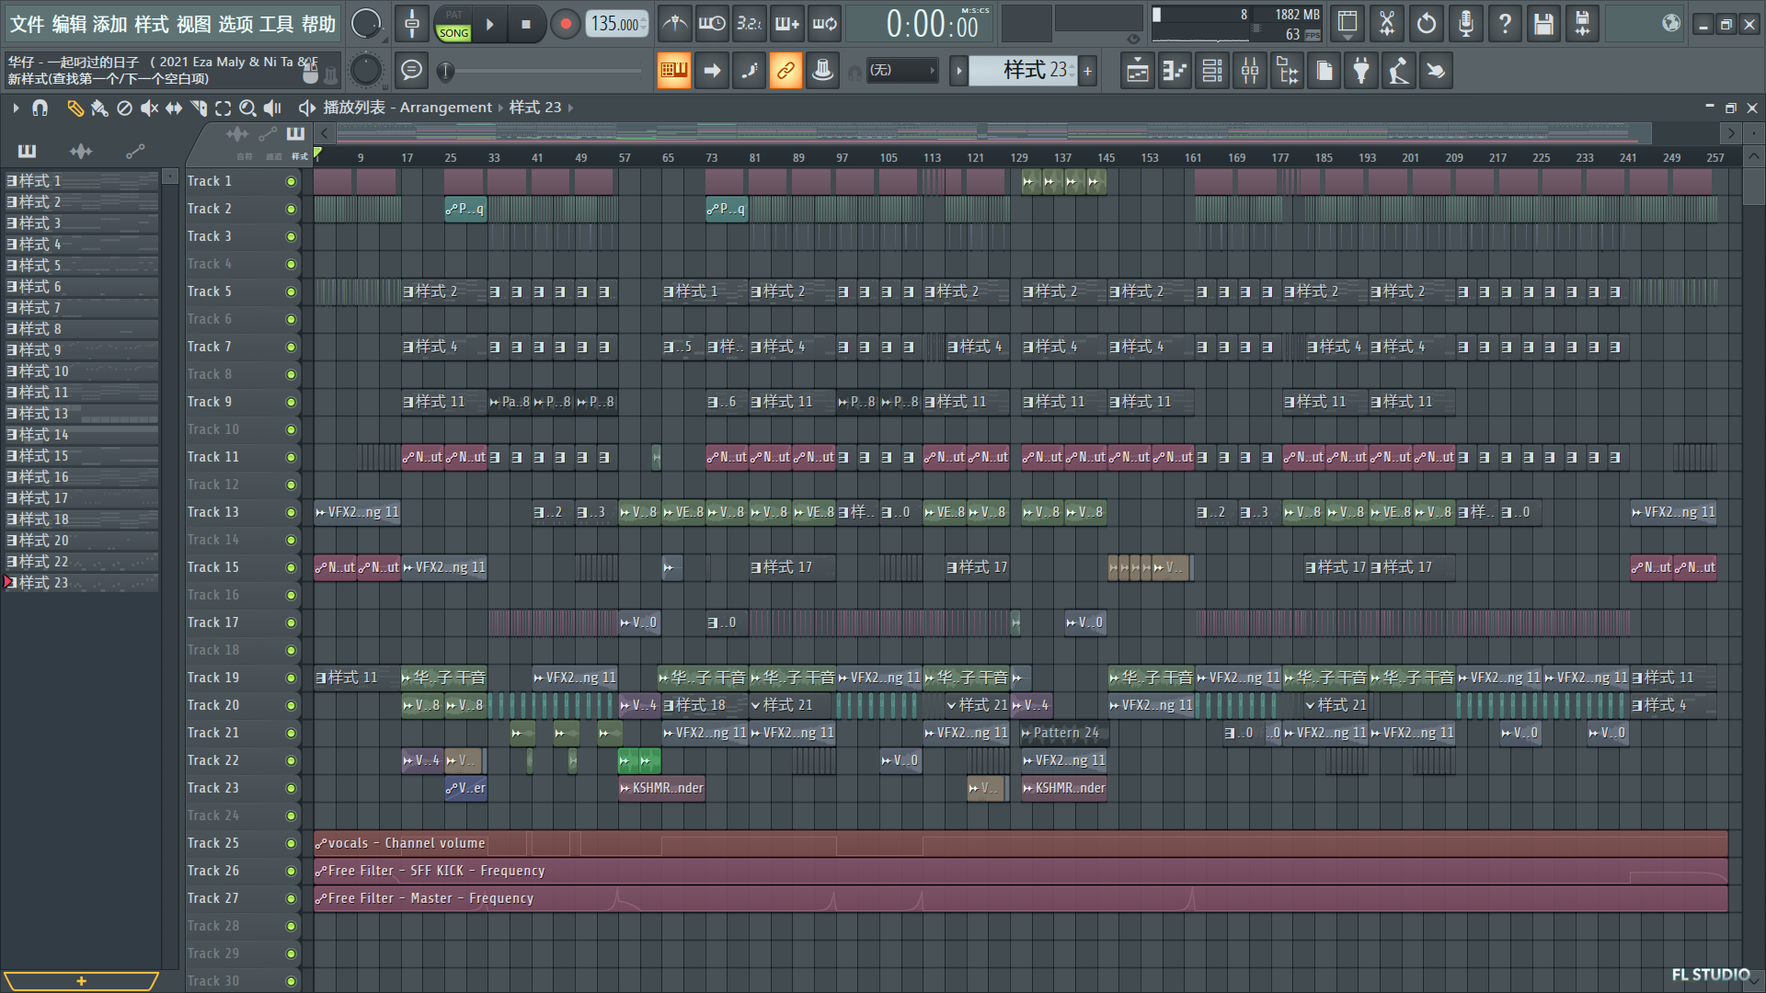Open the channel rack window

[x=1212, y=71]
